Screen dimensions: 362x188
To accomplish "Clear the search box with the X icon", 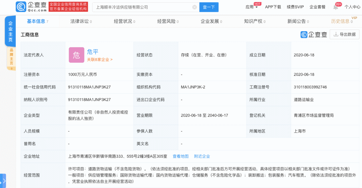I will tap(194, 7).
